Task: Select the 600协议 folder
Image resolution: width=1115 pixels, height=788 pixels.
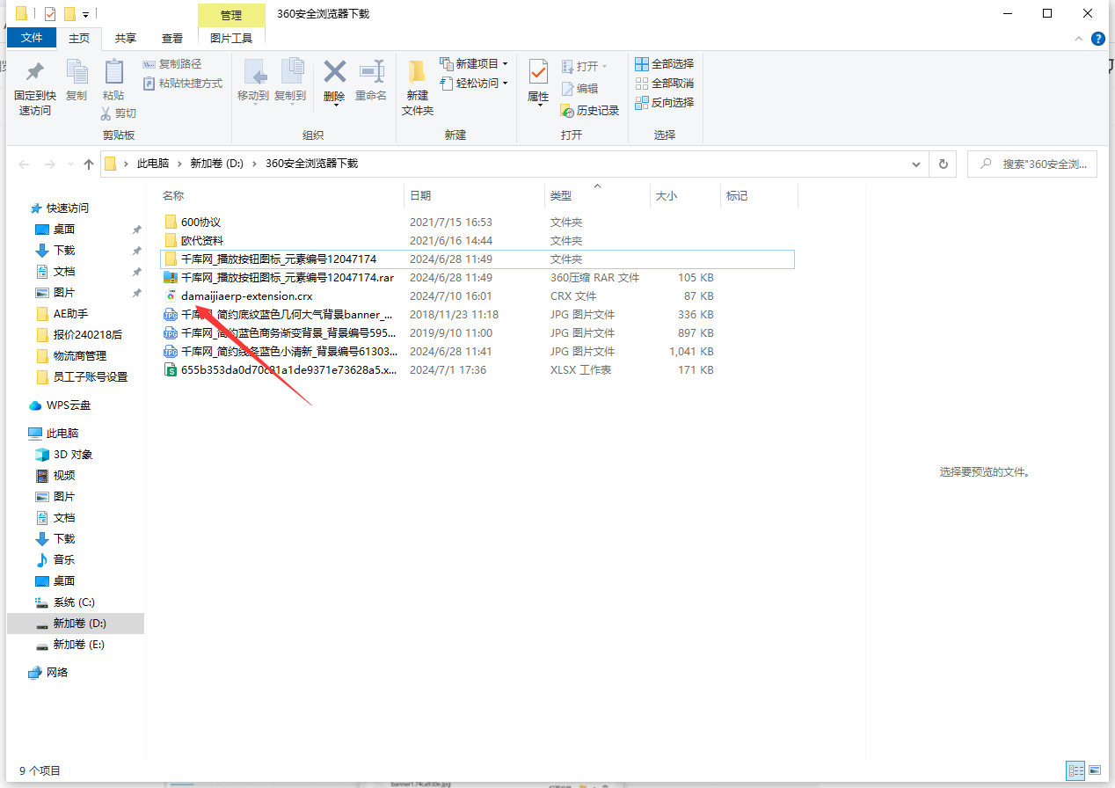Action: [x=200, y=223]
